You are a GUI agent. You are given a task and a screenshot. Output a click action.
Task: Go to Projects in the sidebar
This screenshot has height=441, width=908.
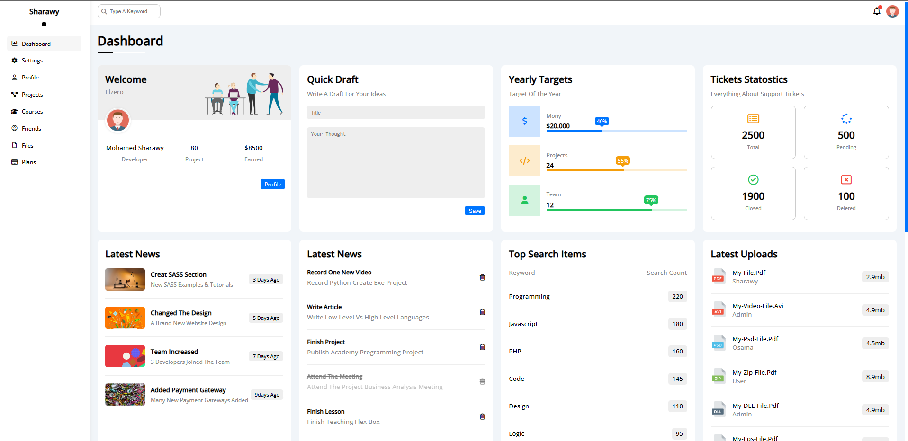pos(32,95)
